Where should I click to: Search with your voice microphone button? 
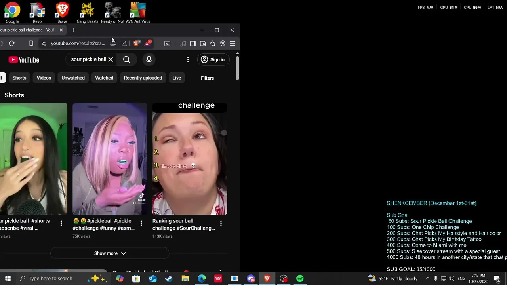click(x=149, y=59)
